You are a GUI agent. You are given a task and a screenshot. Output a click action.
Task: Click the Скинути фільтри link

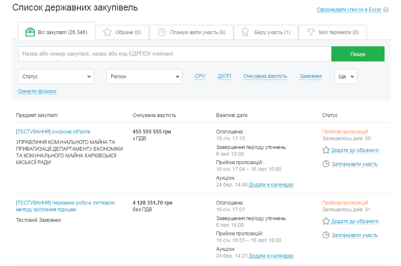(37, 91)
